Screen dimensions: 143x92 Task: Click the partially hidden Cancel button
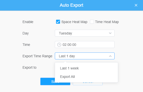88,84
